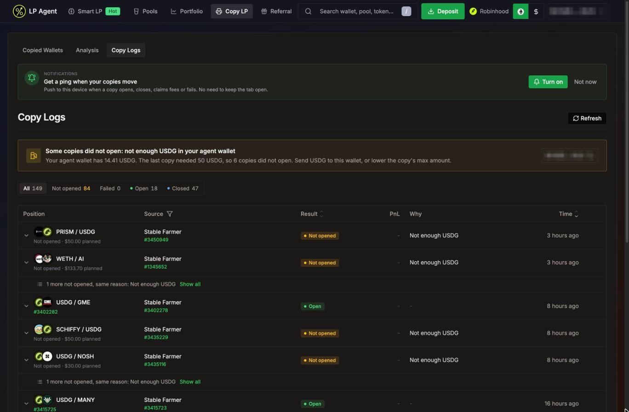629x412 pixels.
Task: Expand the USDG / MANY row
Action: click(26, 404)
